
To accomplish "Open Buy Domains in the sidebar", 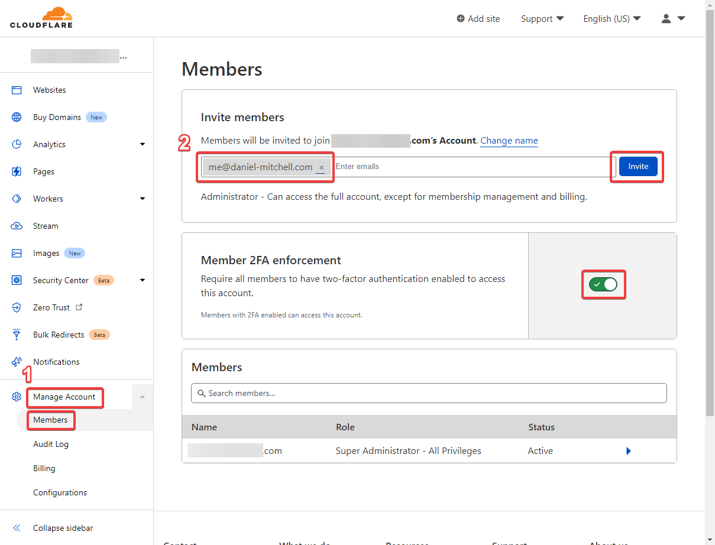I will [57, 117].
